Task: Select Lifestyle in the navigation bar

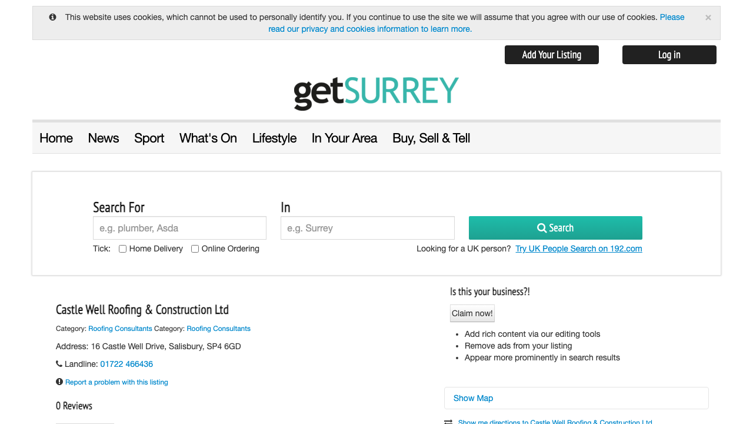Action: tap(274, 138)
